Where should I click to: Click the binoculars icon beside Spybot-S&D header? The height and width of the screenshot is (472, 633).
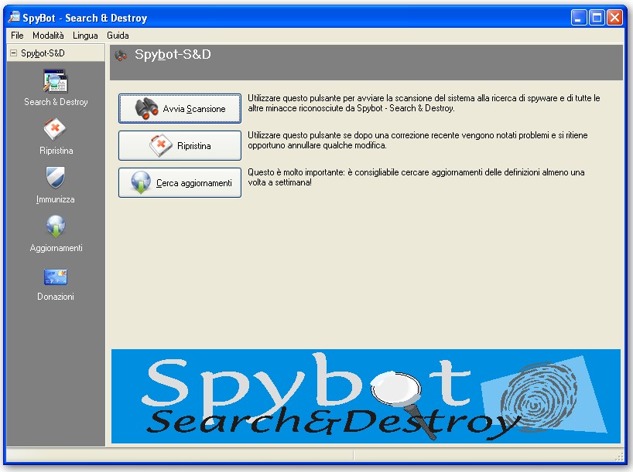coord(121,55)
